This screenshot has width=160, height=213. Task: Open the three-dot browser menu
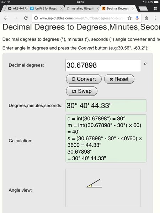(x=155, y=18)
